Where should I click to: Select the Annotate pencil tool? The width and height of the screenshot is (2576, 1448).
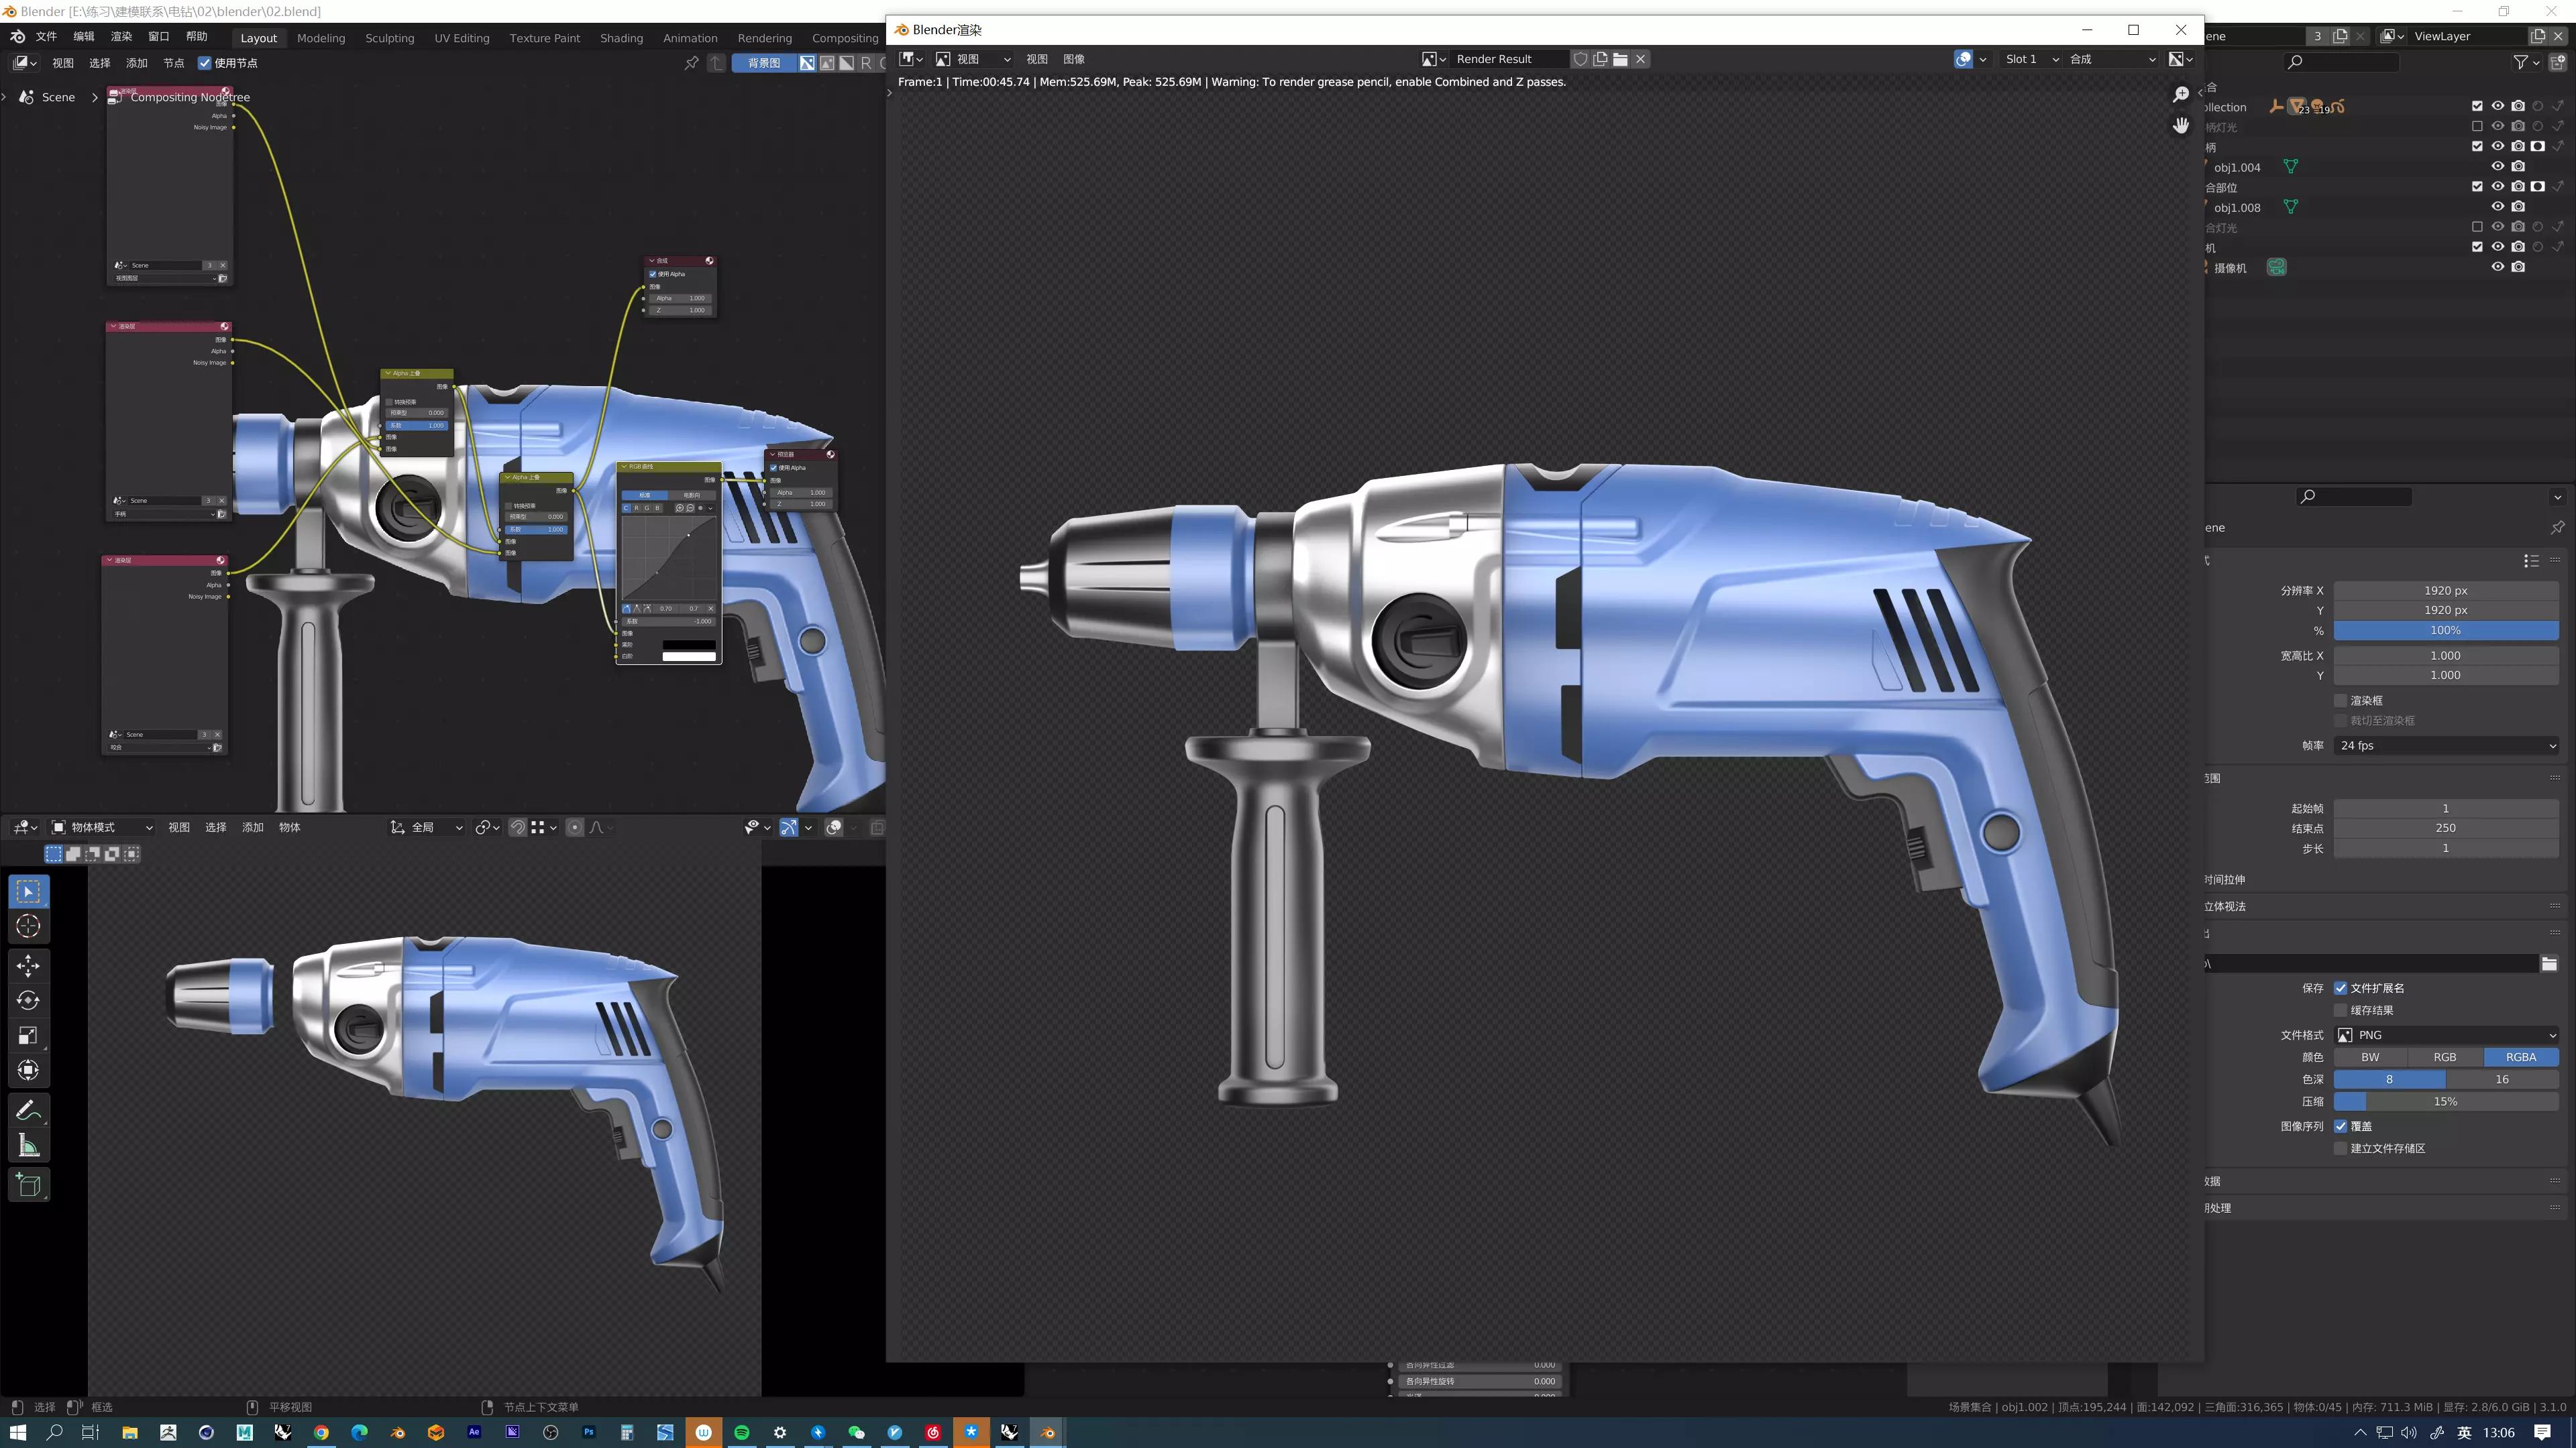pos(28,1110)
